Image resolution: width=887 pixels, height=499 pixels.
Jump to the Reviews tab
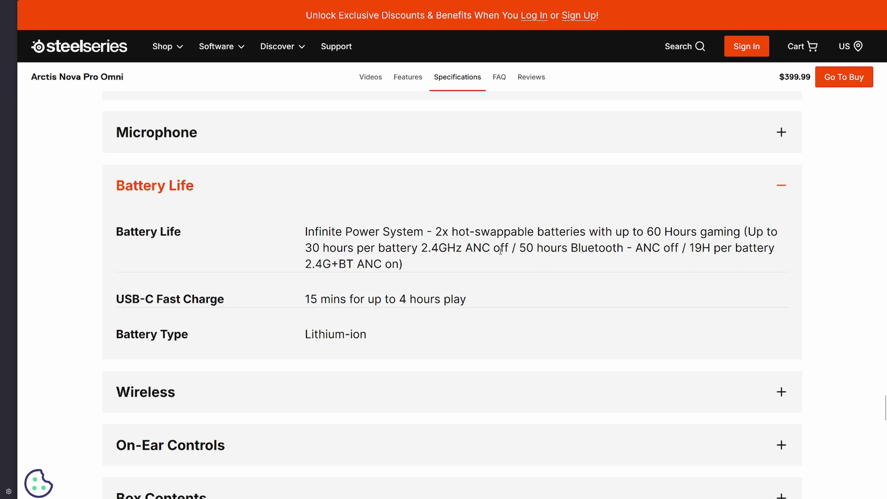point(531,77)
